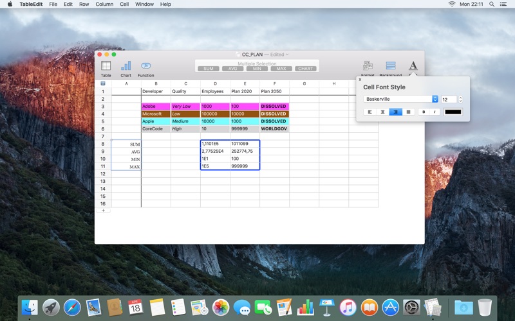Expand the CC_PLAN title Edited chevron
515x321 pixels.
(x=287, y=55)
